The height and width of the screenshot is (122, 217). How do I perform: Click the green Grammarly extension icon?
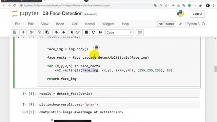[189, 5]
